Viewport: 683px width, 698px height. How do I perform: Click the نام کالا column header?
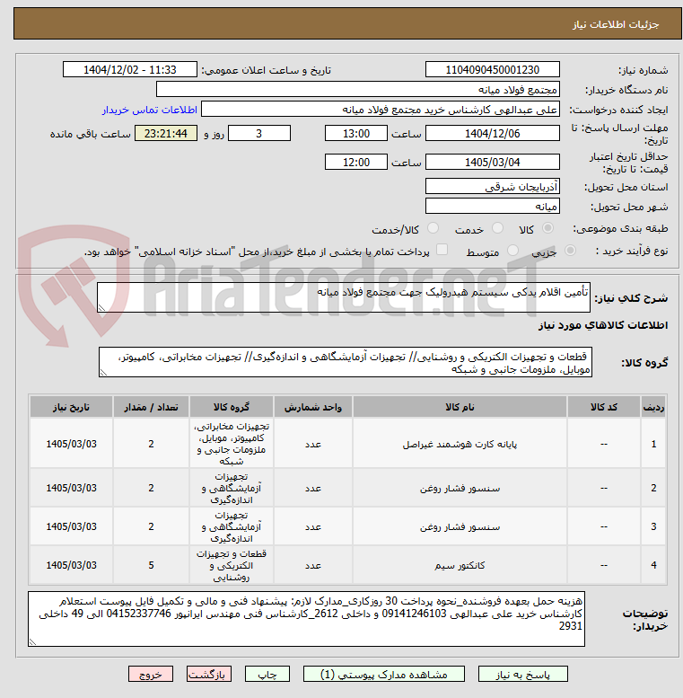[x=460, y=407]
